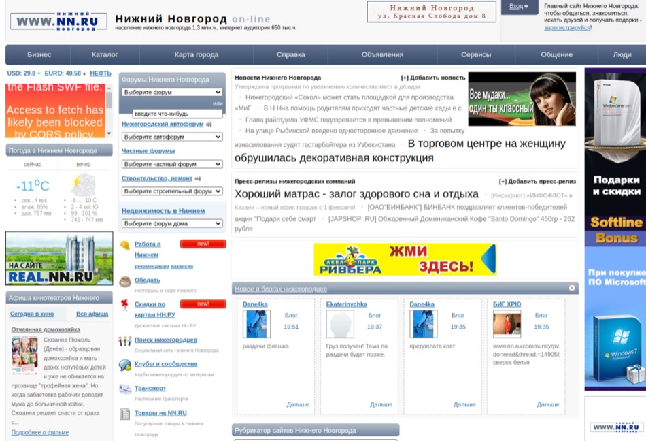Click the scrollbar of the Flash error box
Screen dimensions: 646x441
coord(109,111)
